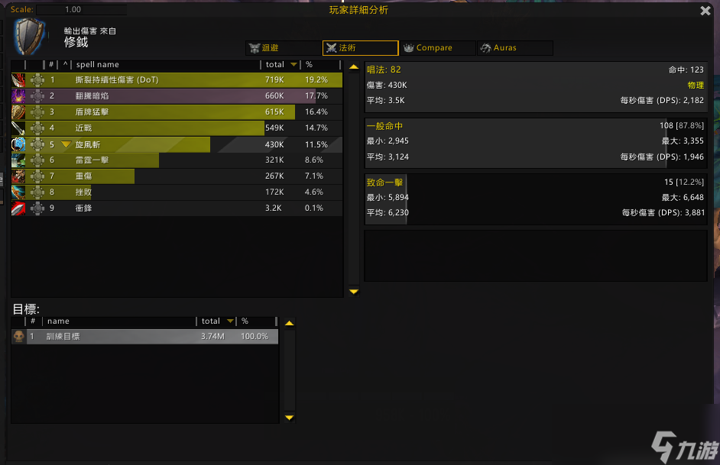This screenshot has width=720, height=465.
Task: Select the 衝鋒 row text
Action: 83,208
